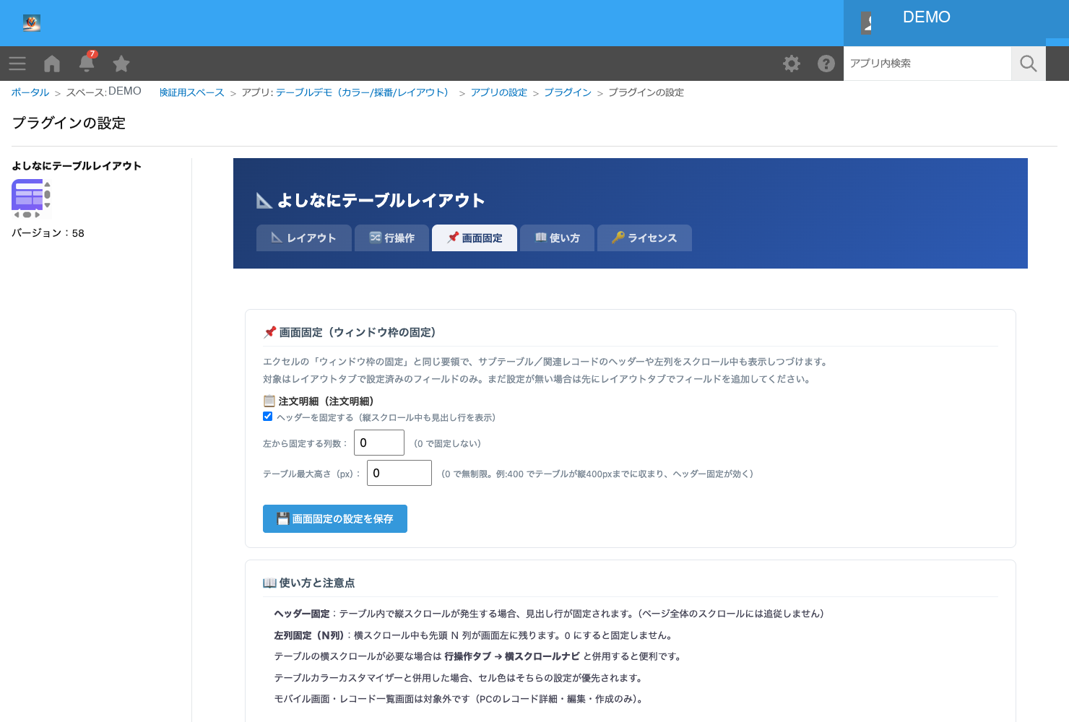This screenshot has height=722, width=1069.
Task: Switch to the ライセンス tab
Action: tap(644, 238)
